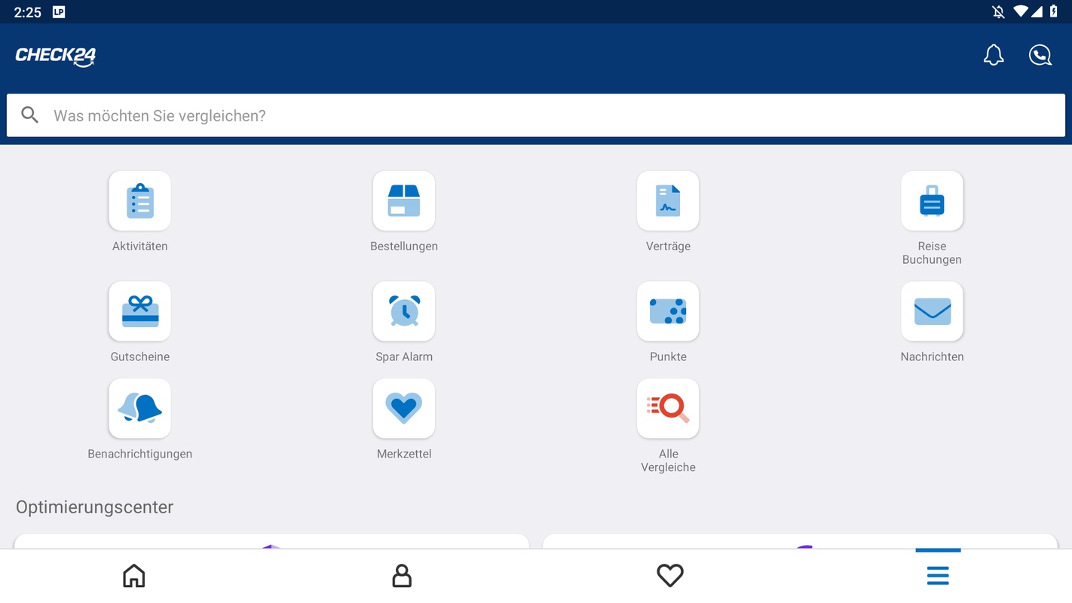
Task: Open the Spar Alarm clock icon
Action: [404, 311]
